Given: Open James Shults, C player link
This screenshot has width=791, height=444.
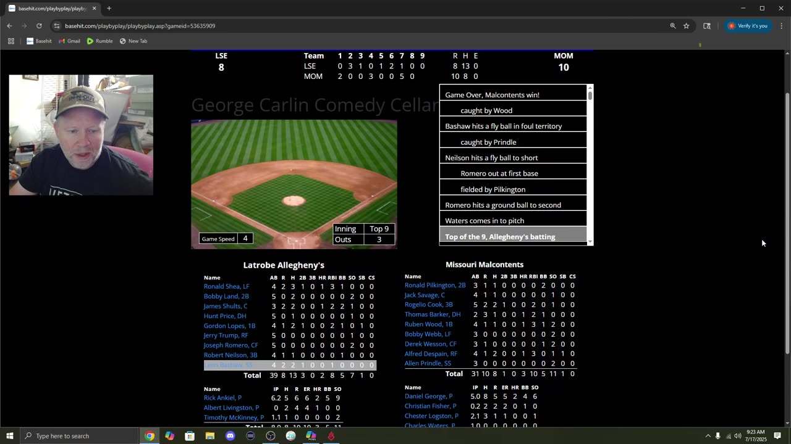Looking at the screenshot, I should point(226,306).
